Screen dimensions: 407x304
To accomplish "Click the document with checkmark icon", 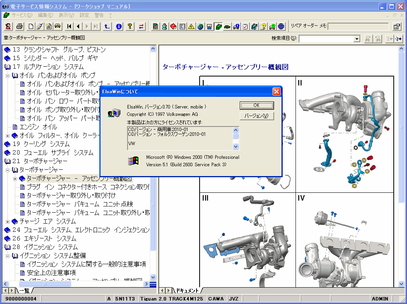I will tap(39, 26).
